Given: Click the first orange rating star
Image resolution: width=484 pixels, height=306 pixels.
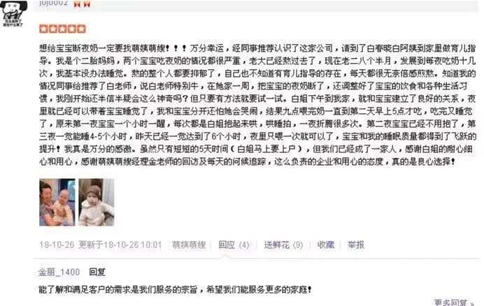Looking at the screenshot, I should point(43,29).
